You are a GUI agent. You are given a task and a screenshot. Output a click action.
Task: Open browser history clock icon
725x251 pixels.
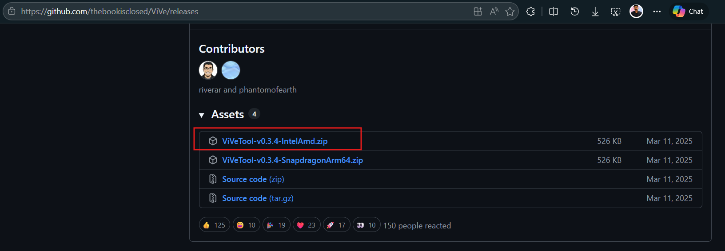(575, 12)
